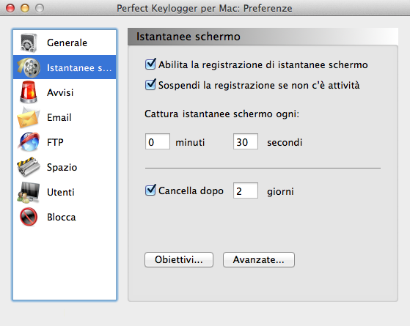
Task: Click the Spazio disk icon
Action: 29,166
